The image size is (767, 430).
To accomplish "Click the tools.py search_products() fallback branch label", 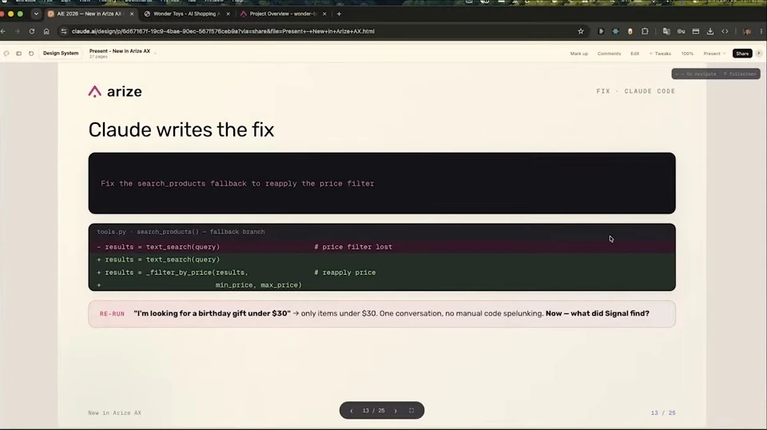I will (181, 232).
